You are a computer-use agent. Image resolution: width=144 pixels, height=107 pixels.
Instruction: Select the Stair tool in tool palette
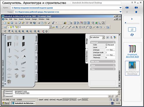[x=16, y=63]
